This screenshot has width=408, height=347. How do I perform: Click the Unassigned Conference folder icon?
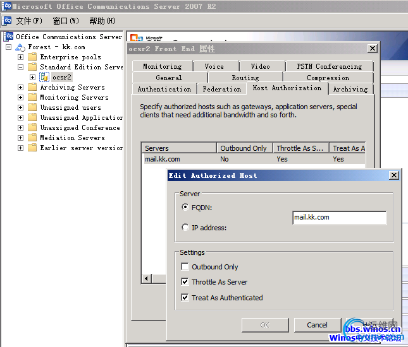(x=32, y=127)
